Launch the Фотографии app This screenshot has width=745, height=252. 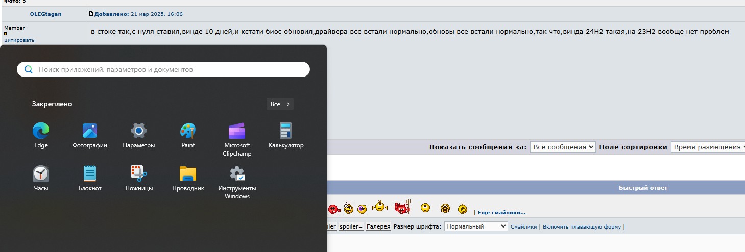tap(90, 135)
